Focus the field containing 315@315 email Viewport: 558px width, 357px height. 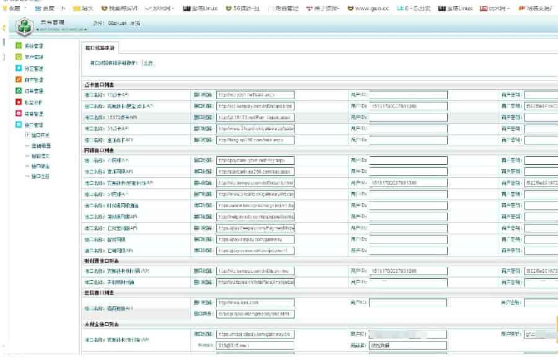[x=255, y=345]
